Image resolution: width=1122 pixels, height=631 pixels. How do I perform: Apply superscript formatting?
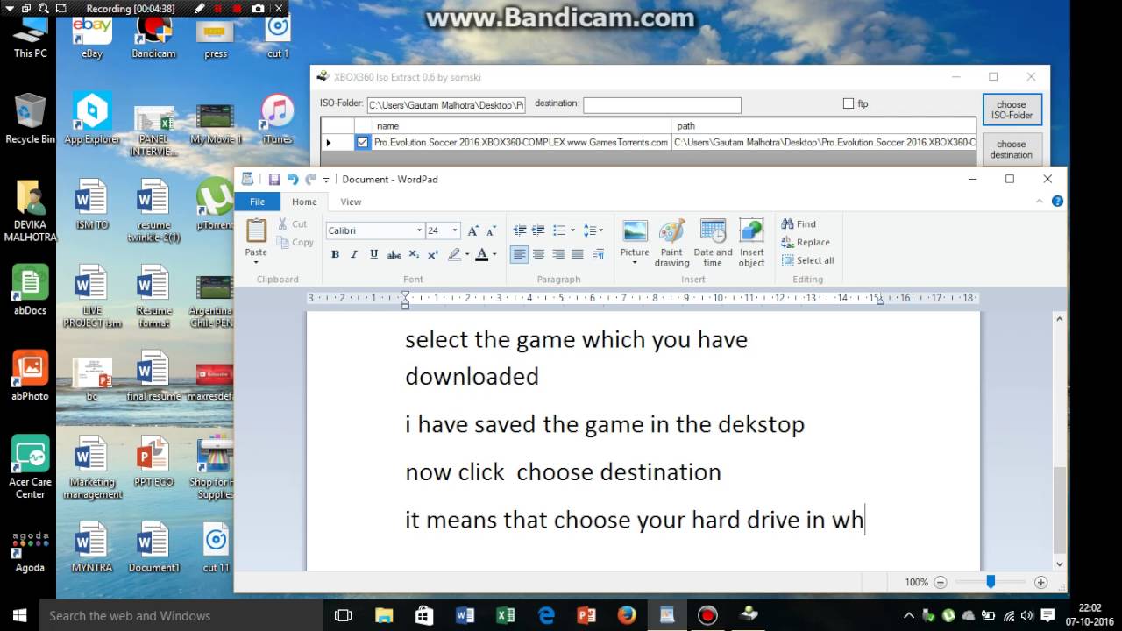[x=432, y=254]
